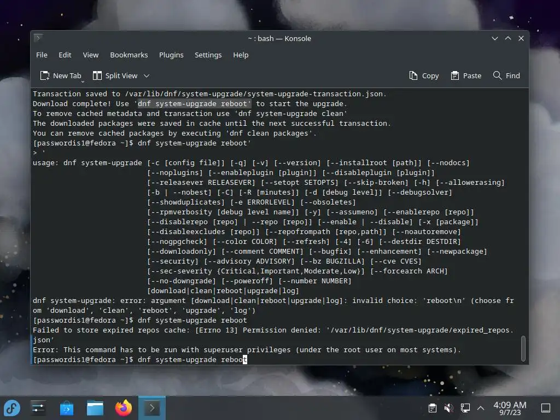The height and width of the screenshot is (420, 560).
Task: Click 'Failed to store expired repos cache' line
Action: 273,330
